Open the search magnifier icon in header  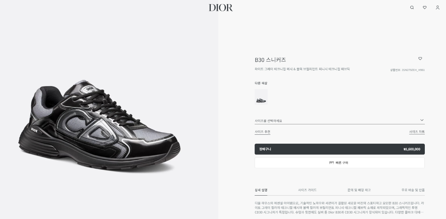pyautogui.click(x=412, y=7)
